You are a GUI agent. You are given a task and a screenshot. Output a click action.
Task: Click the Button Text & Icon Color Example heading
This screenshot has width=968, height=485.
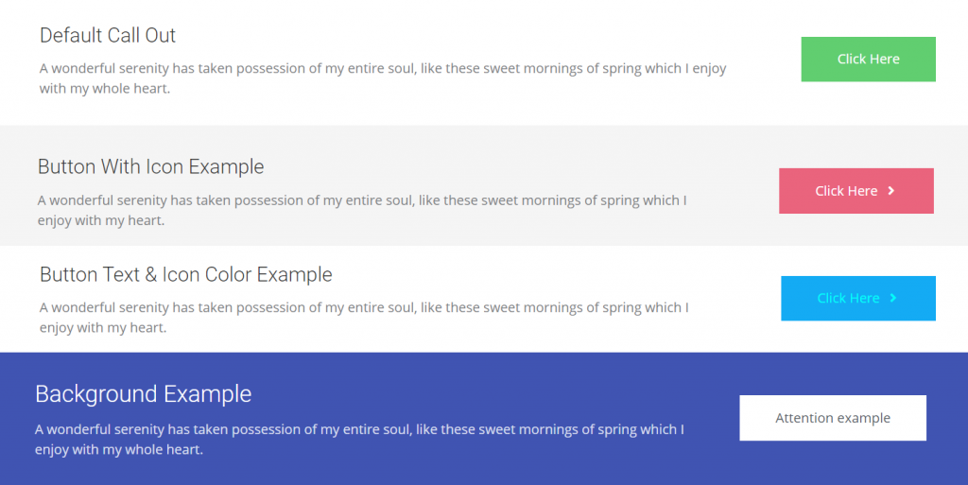click(x=185, y=275)
